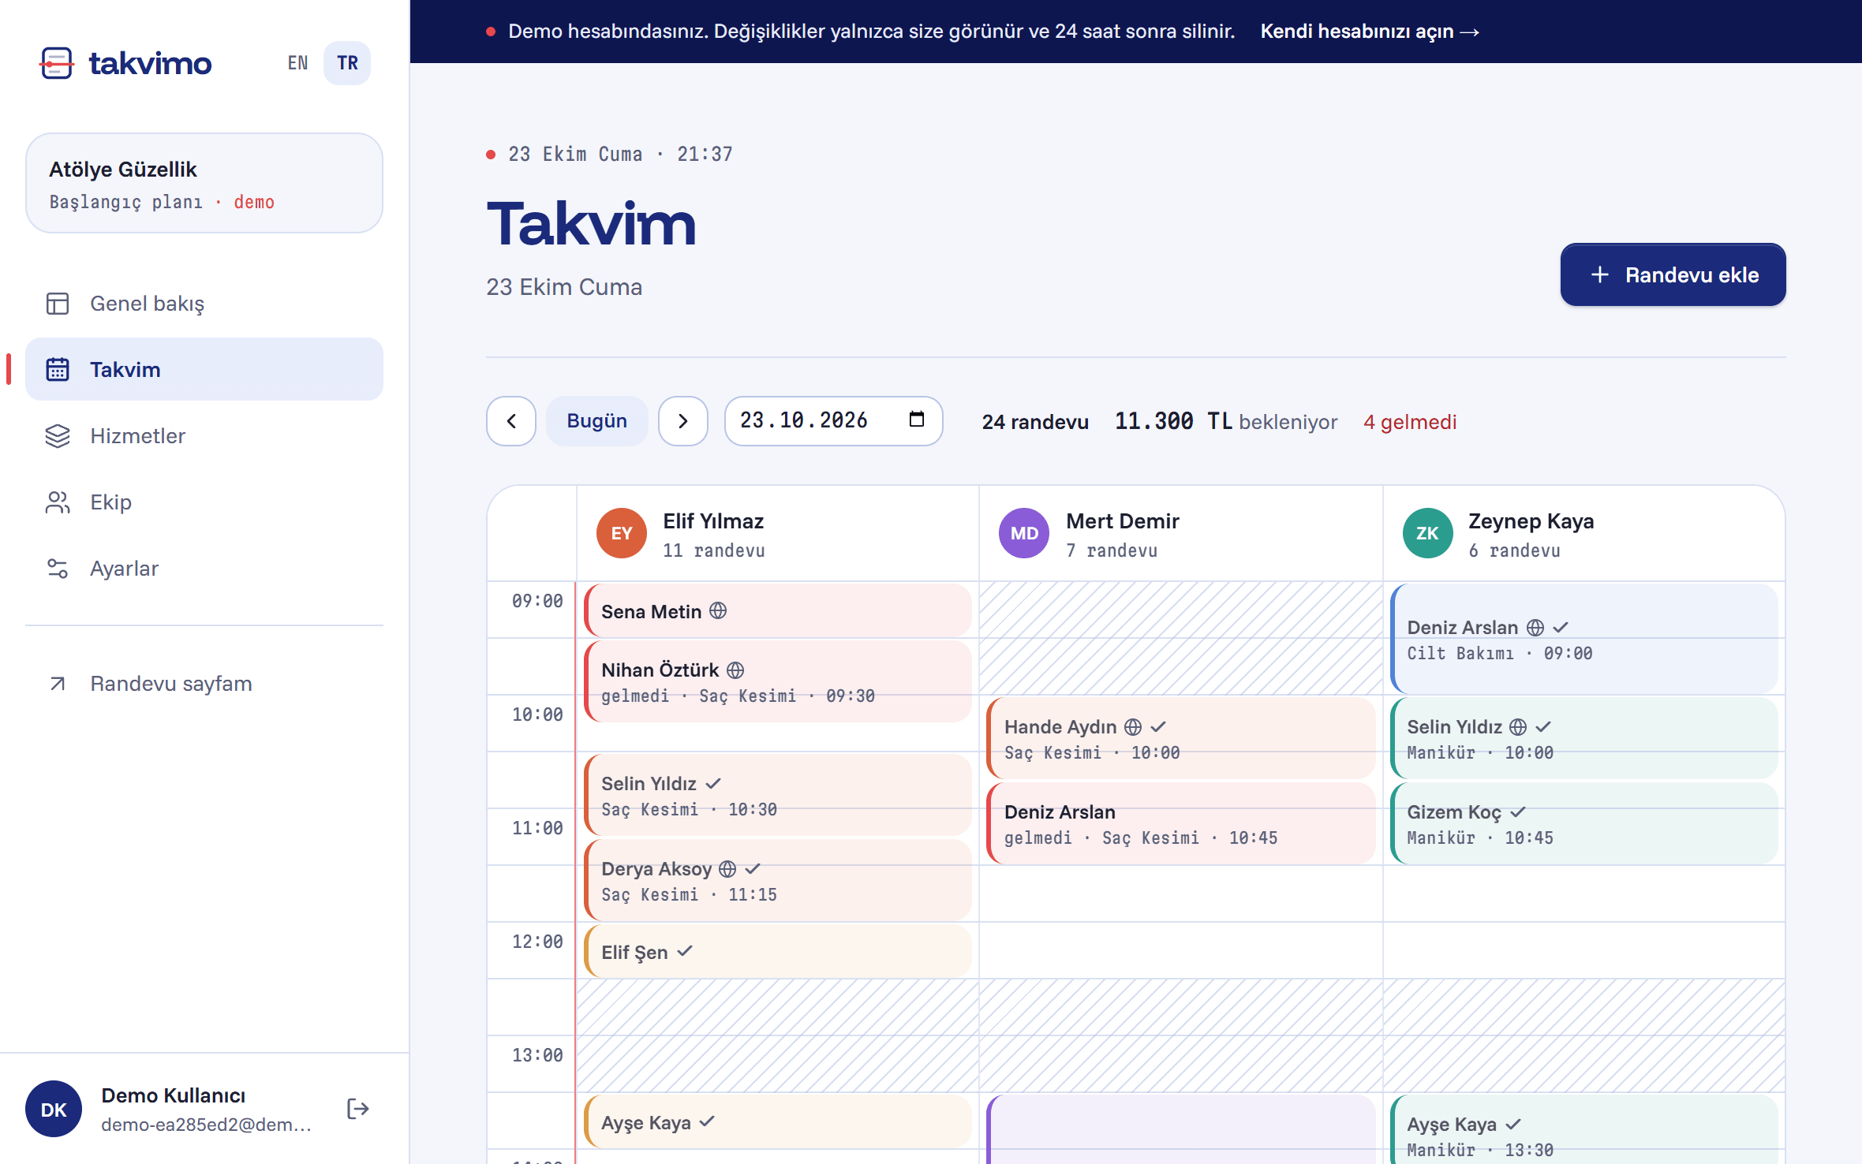Open the Hizmetler section
1862x1164 pixels.
[x=204, y=436]
